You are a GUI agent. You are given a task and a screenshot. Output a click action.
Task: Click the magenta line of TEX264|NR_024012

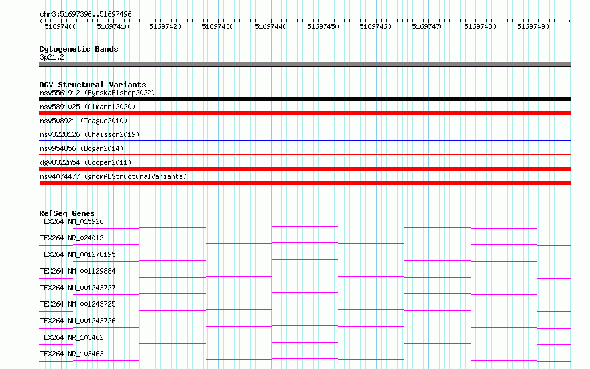pos(305,244)
